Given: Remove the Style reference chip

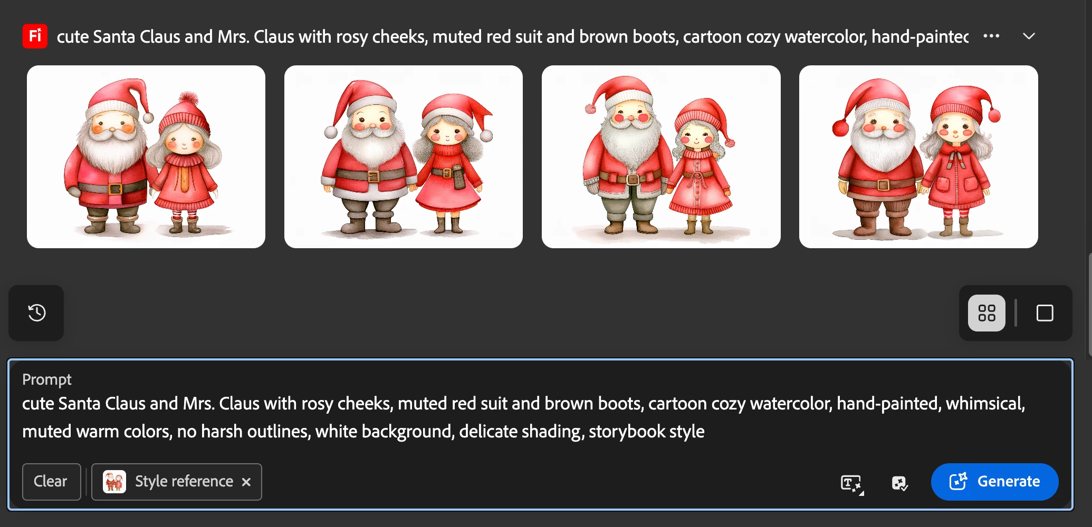Looking at the screenshot, I should click(246, 482).
